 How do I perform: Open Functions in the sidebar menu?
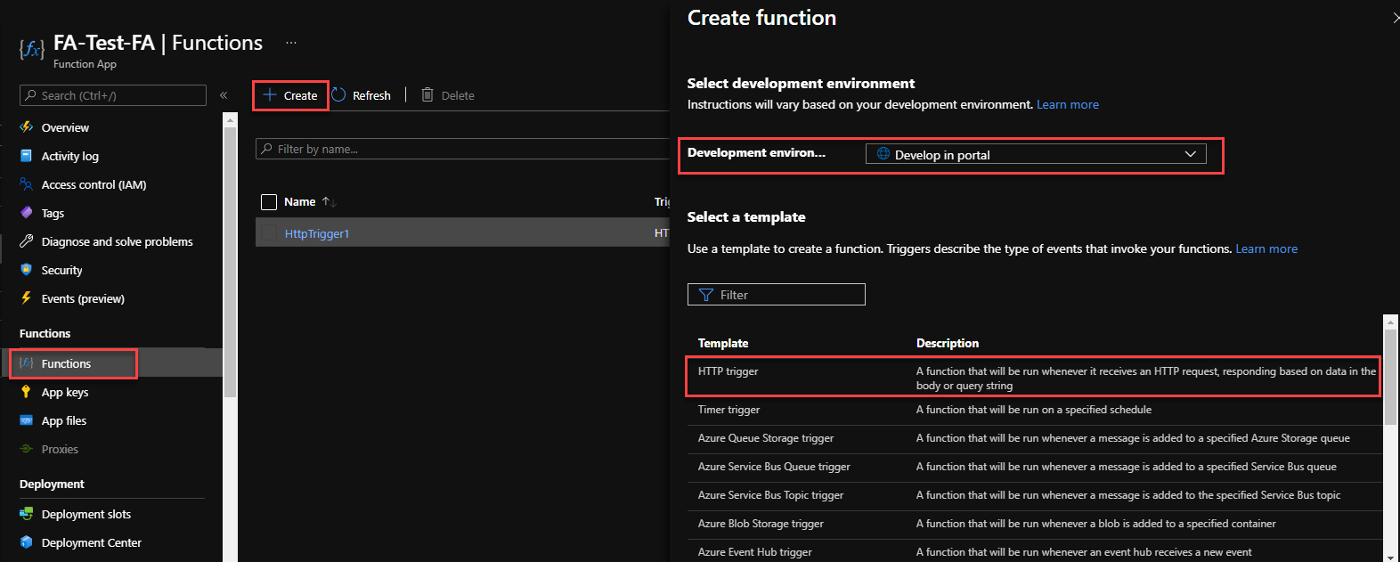(67, 363)
